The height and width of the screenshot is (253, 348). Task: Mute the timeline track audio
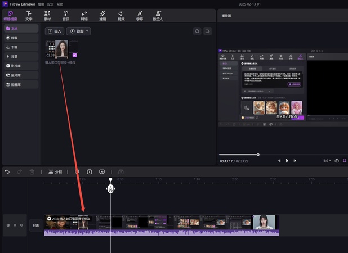21,225
